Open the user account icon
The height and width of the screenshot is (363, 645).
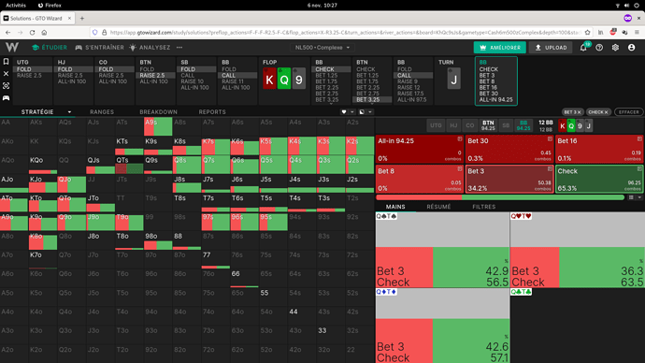[x=631, y=48]
